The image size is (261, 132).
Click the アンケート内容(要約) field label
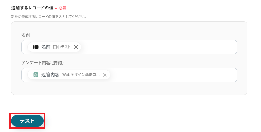(x=43, y=63)
